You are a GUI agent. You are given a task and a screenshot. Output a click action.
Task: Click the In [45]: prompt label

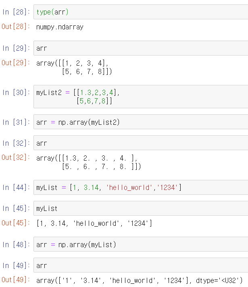coord(16,209)
